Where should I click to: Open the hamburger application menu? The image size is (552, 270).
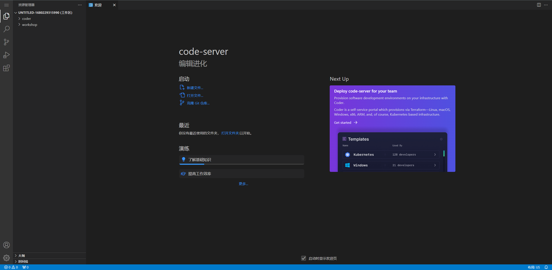6,5
